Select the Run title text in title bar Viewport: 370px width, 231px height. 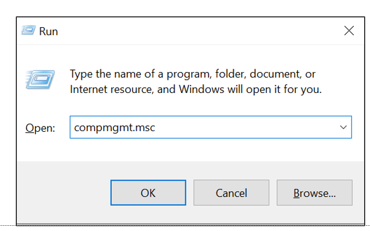coord(49,31)
